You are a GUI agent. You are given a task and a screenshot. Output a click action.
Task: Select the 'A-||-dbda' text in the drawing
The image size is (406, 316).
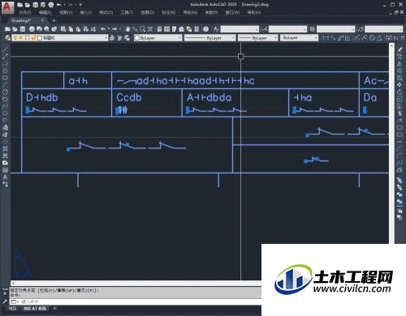coord(209,97)
